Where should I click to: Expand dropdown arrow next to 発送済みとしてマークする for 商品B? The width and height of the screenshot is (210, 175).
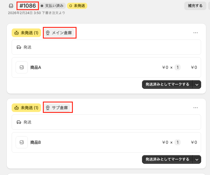pos(197,159)
